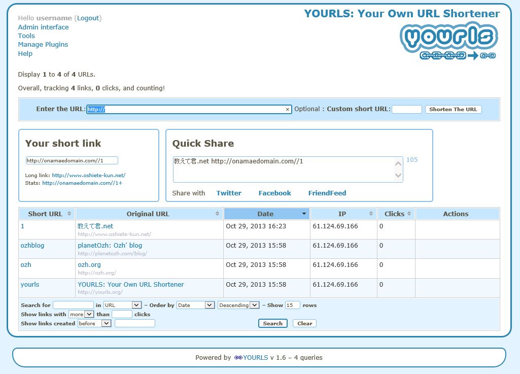Viewport: 520px width, 374px height.
Task: Sort by Short URL column sort arrows
Action: coord(69,214)
